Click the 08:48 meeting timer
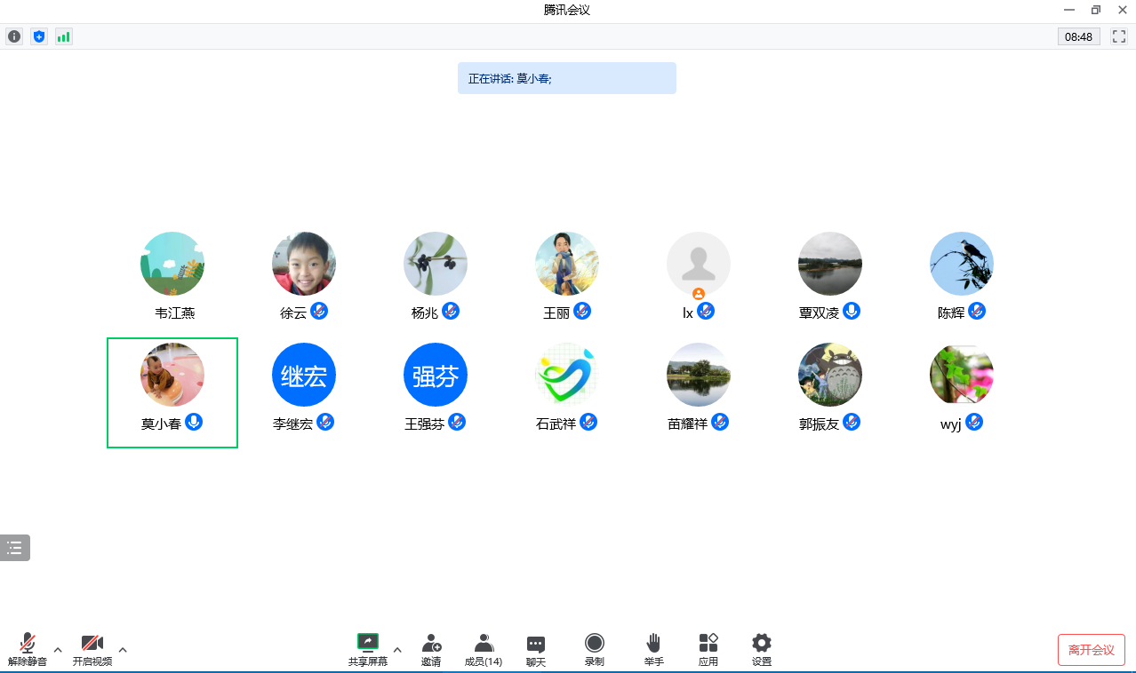This screenshot has width=1136, height=673. pyautogui.click(x=1078, y=36)
